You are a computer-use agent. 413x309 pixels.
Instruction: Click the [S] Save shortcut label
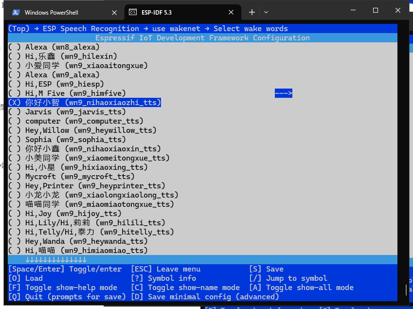pos(267,269)
